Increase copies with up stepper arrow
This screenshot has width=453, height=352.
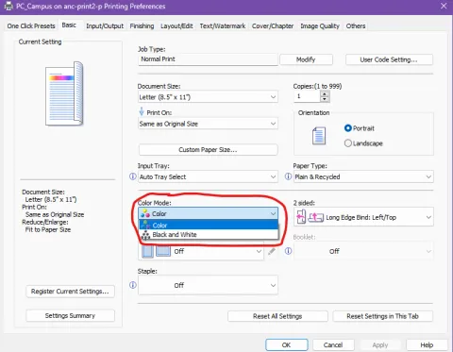(x=325, y=93)
